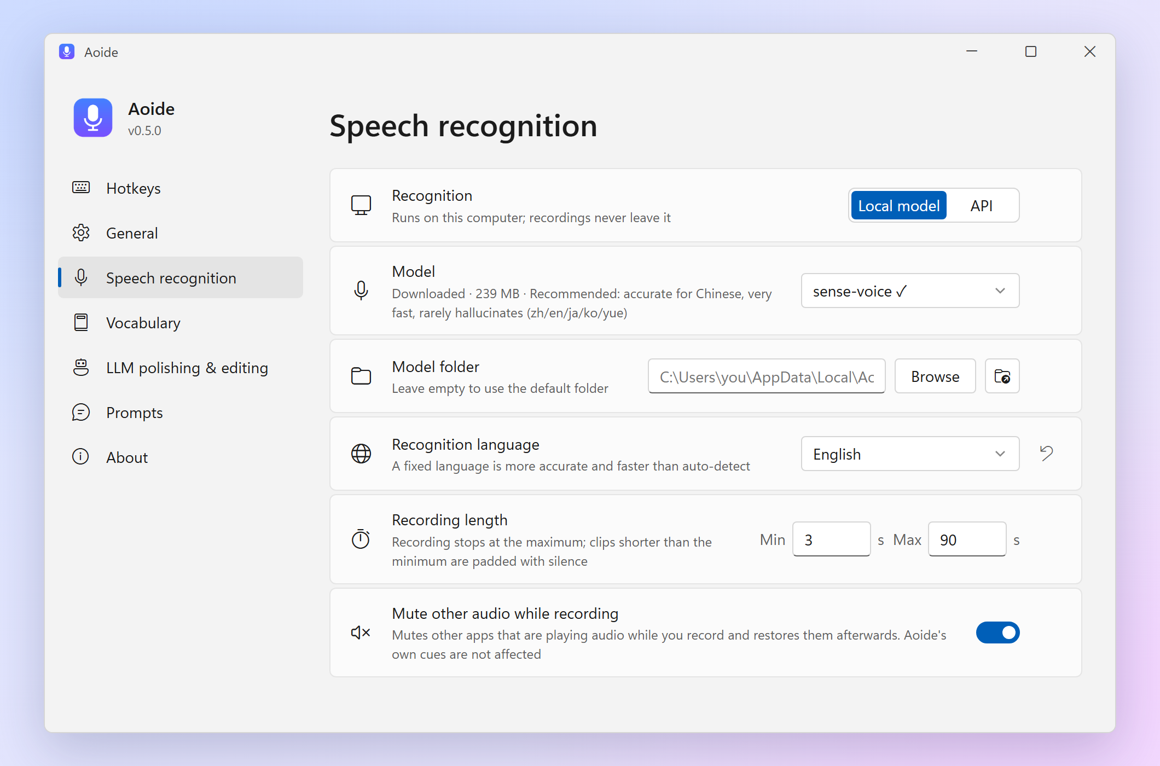Toggle Mute other audio while recording
The height and width of the screenshot is (766, 1160).
click(x=997, y=632)
